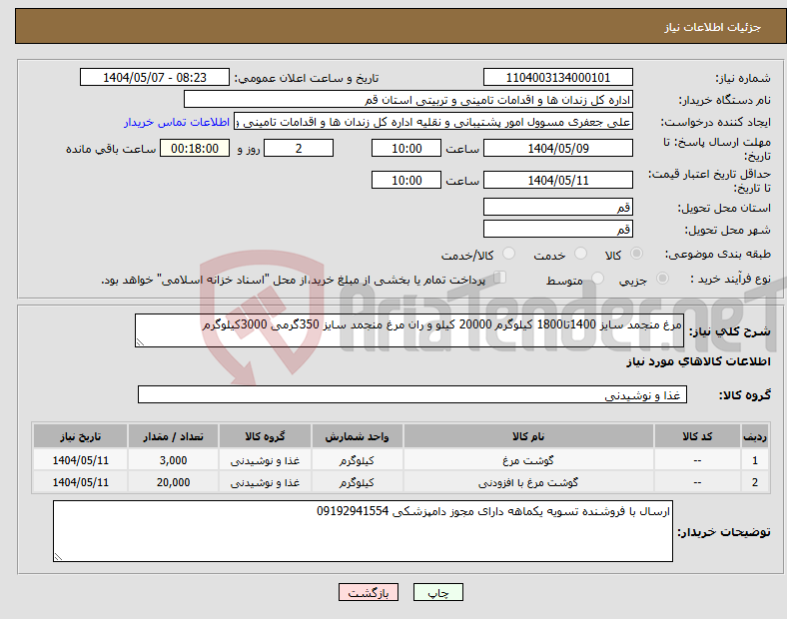Click column header ردیف
Image resolution: width=787 pixels, height=619 pixels.
coord(755,436)
